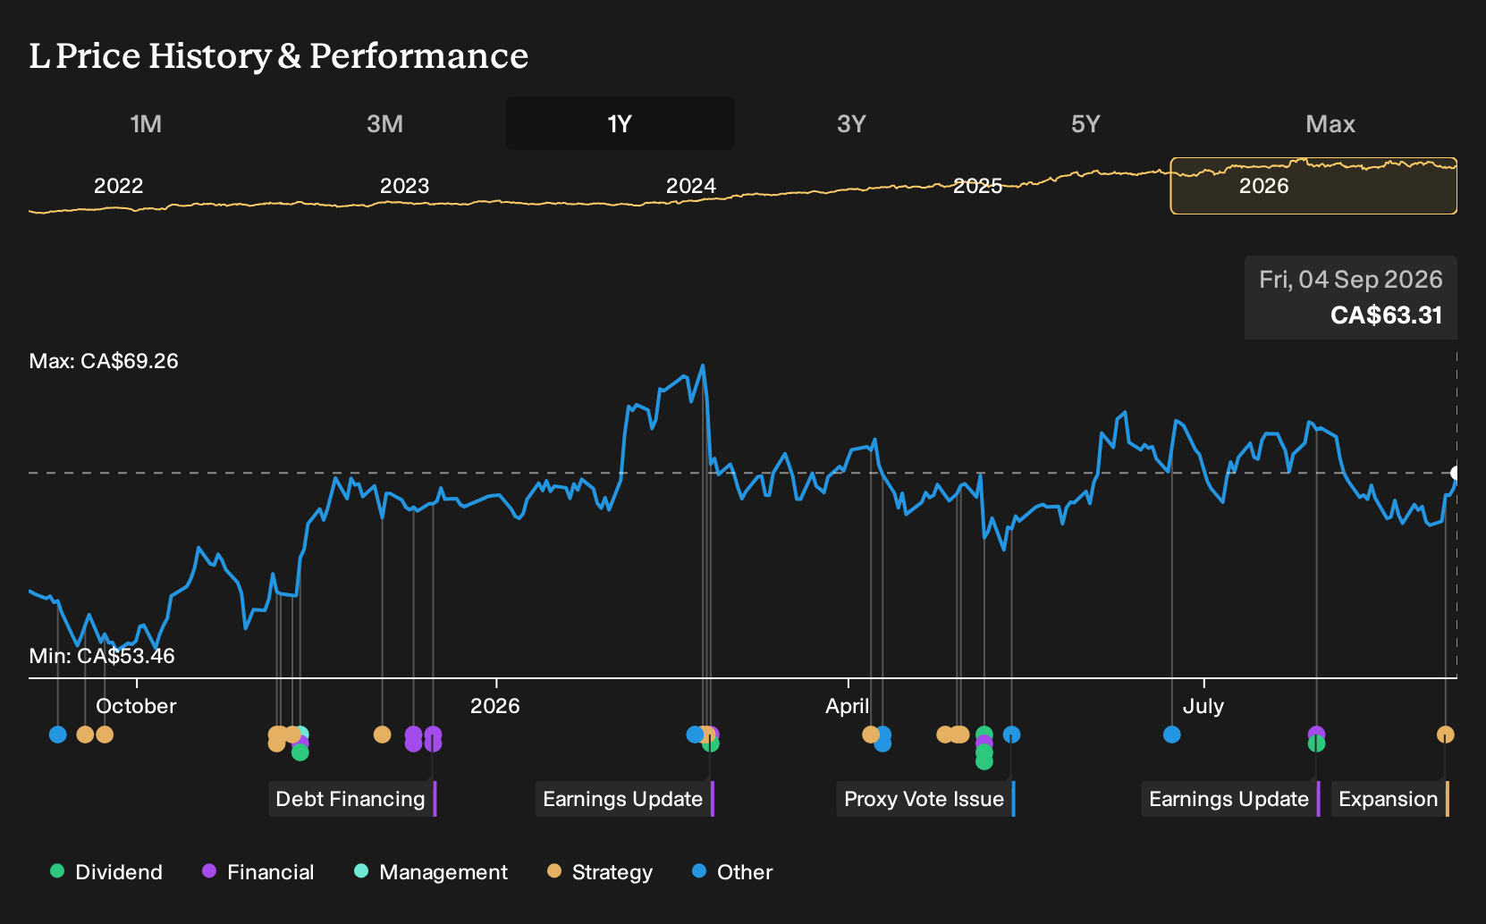Click the orange Strategy dot at chart's far right
The image size is (1486, 924).
pyautogui.click(x=1445, y=735)
